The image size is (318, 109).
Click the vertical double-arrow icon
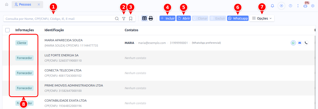coord(298,6)
